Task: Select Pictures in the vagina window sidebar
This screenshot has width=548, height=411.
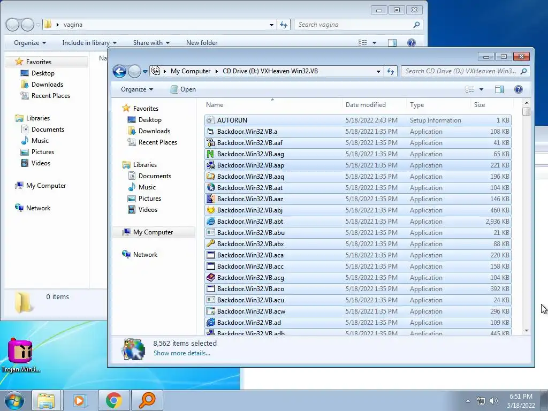Action: point(43,151)
